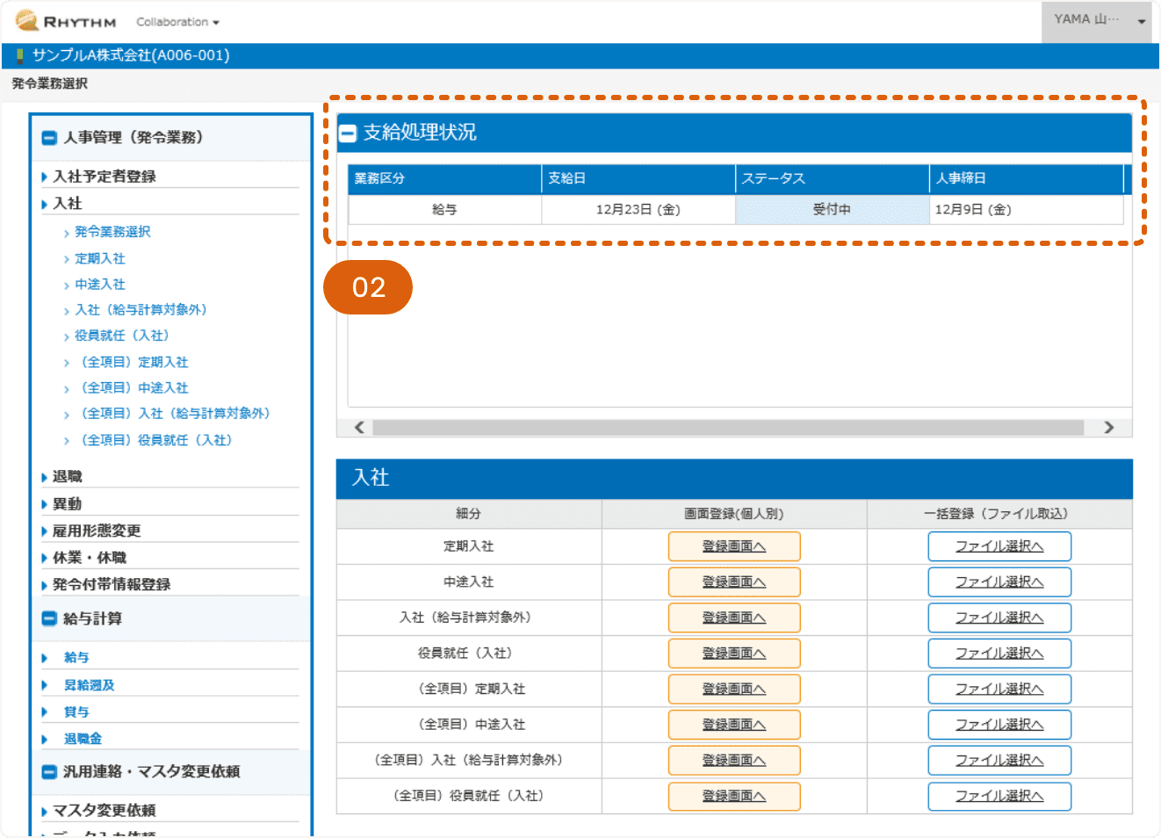Click the left arrow of horizontal scrollbar
Viewport: 1161px width, 838px height.
click(x=359, y=428)
